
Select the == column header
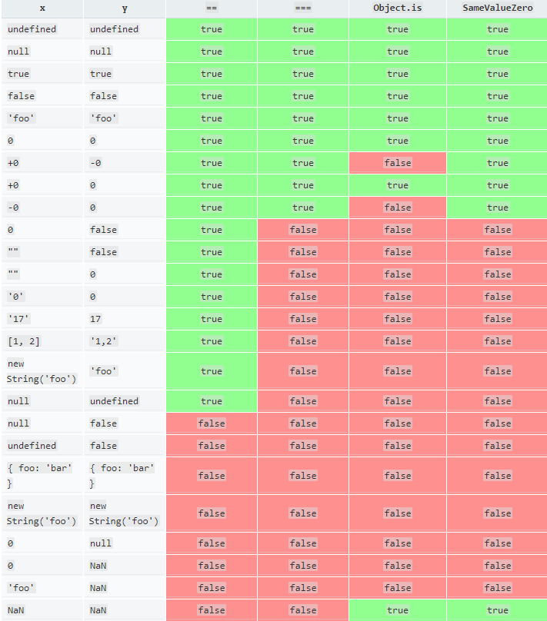212,8
